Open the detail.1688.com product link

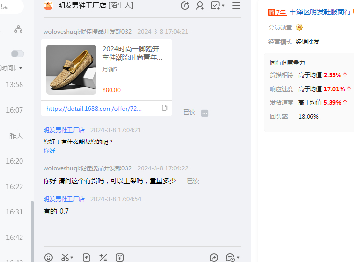[x=94, y=108]
